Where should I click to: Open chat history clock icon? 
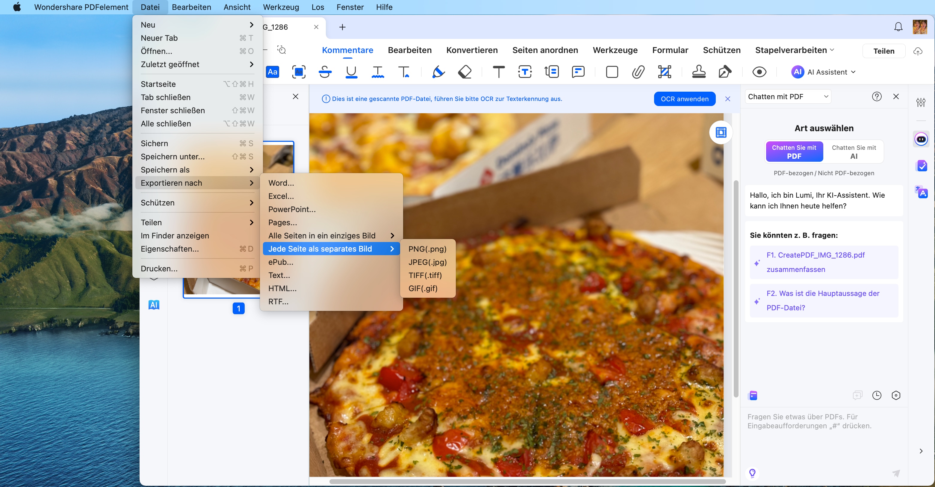[877, 395]
